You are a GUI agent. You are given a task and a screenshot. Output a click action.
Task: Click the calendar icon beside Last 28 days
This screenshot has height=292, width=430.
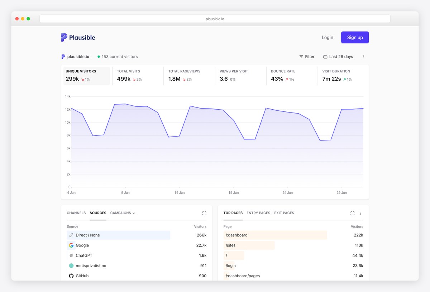click(x=325, y=57)
